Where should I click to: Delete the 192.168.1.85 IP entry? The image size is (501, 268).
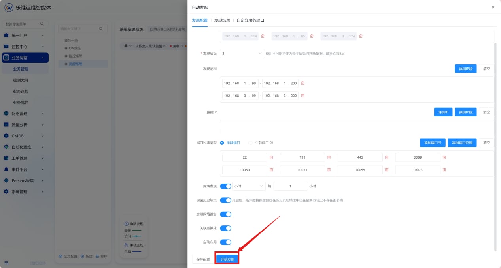(312, 36)
